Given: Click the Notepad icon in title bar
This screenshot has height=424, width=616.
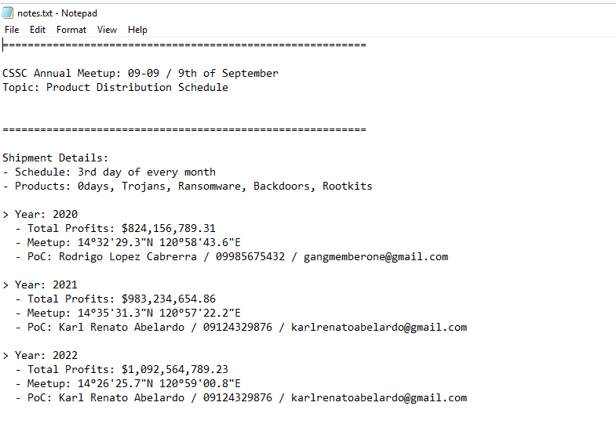Looking at the screenshot, I should coord(9,13).
